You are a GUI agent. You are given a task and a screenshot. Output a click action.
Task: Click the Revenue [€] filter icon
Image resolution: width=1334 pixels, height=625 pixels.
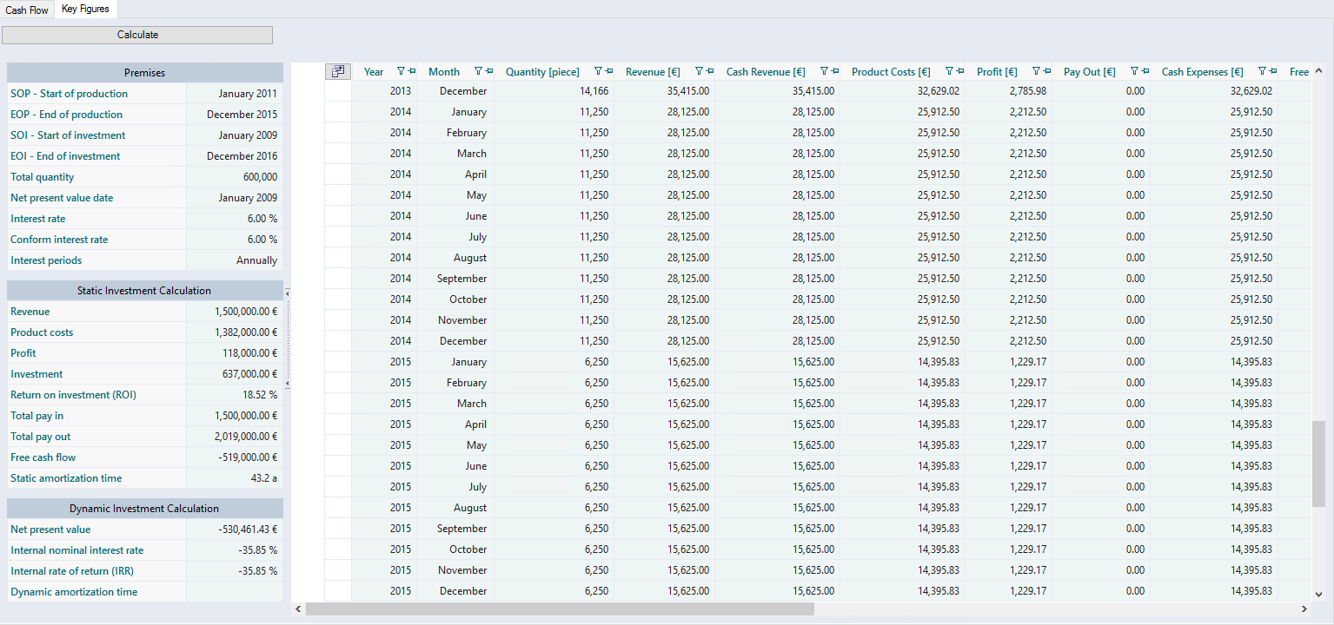(699, 72)
